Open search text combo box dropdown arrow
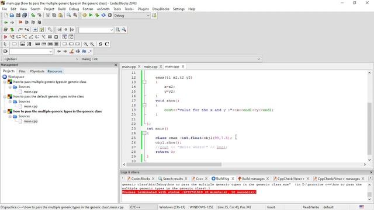This screenshot has width=374, height=210. tap(112, 30)
